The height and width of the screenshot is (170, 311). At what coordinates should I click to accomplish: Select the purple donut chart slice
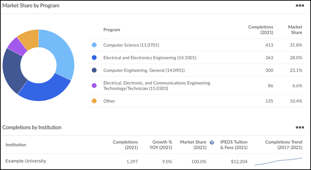point(18,46)
